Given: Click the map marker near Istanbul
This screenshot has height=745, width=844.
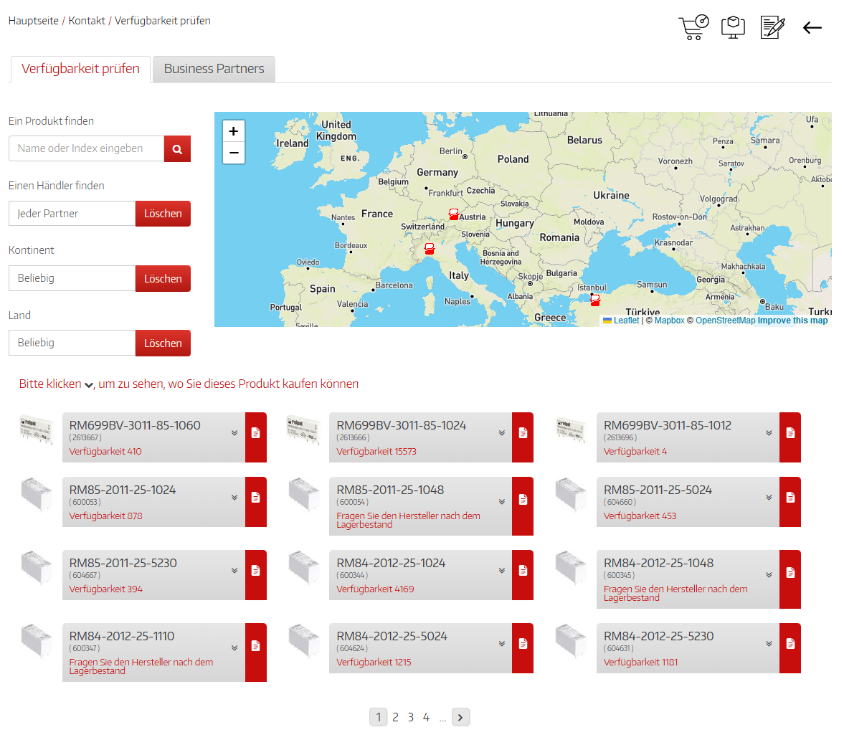Looking at the screenshot, I should tap(594, 300).
